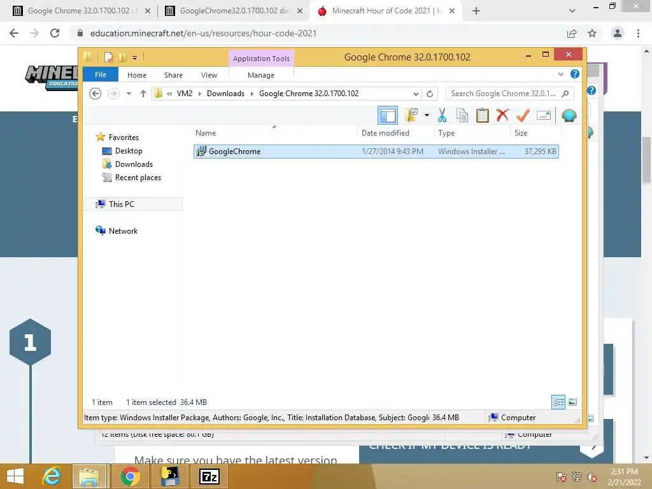Open folder options icon in toolbar
Viewport: 652px width, 489px height.
(x=411, y=115)
